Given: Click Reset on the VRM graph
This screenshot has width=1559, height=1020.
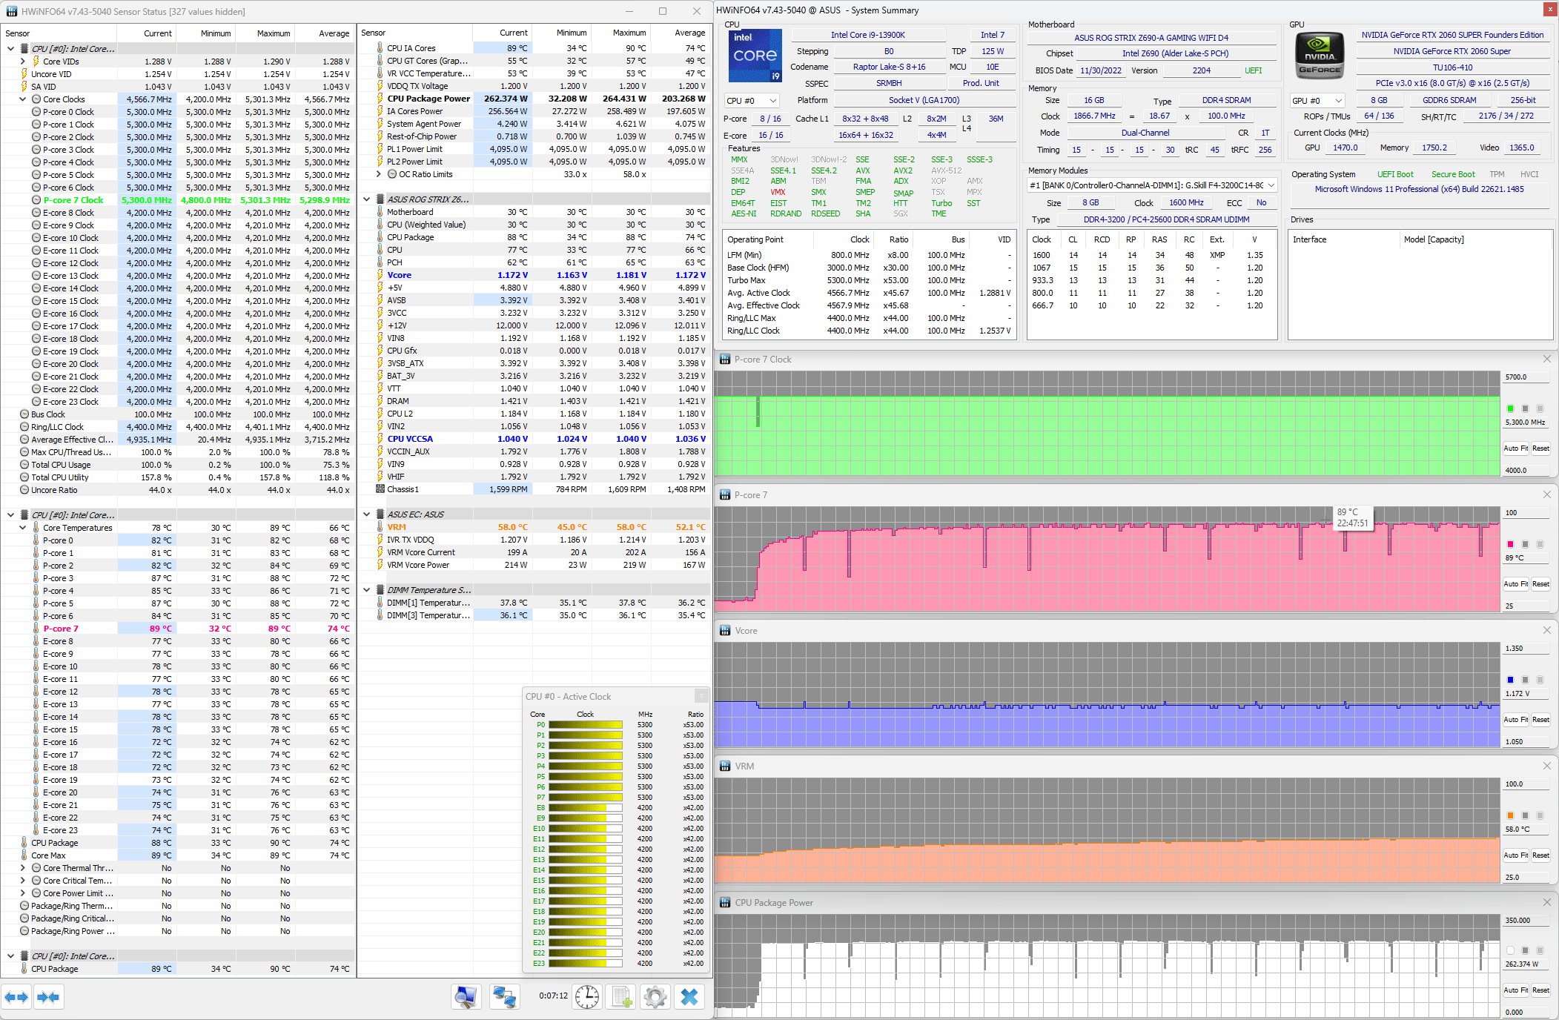Looking at the screenshot, I should [x=1540, y=855].
